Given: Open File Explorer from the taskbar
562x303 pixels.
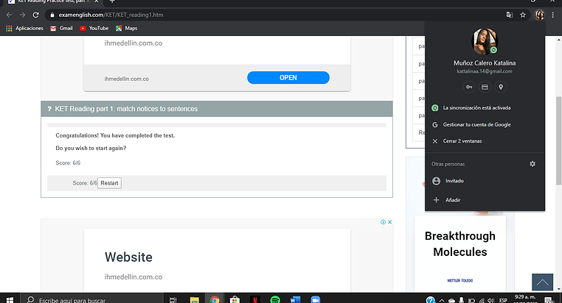Looking at the screenshot, I should coord(194,299).
